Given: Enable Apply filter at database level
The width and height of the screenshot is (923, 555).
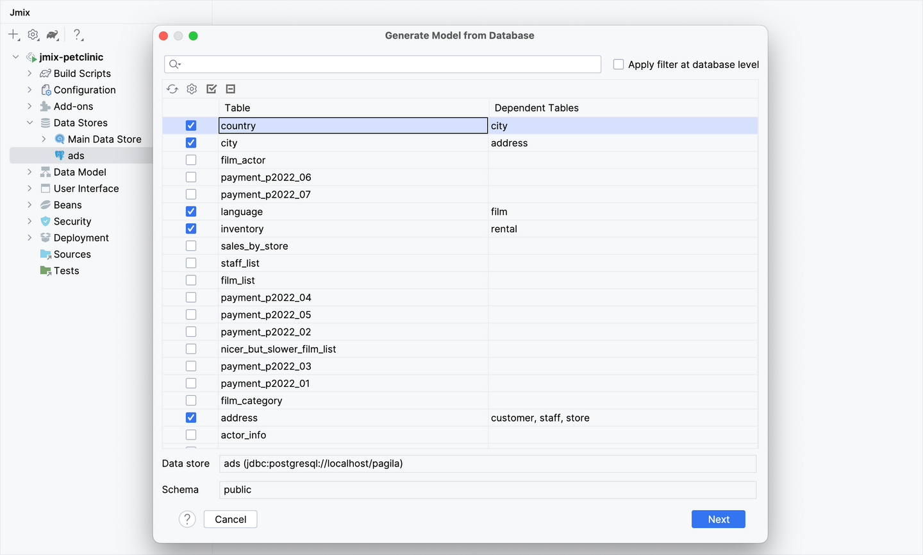Looking at the screenshot, I should [619, 64].
